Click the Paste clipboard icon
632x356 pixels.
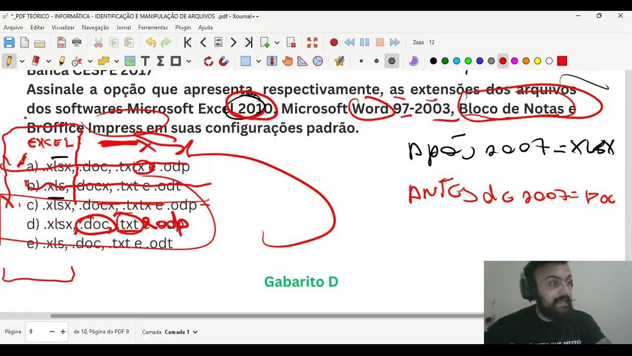pos(129,43)
